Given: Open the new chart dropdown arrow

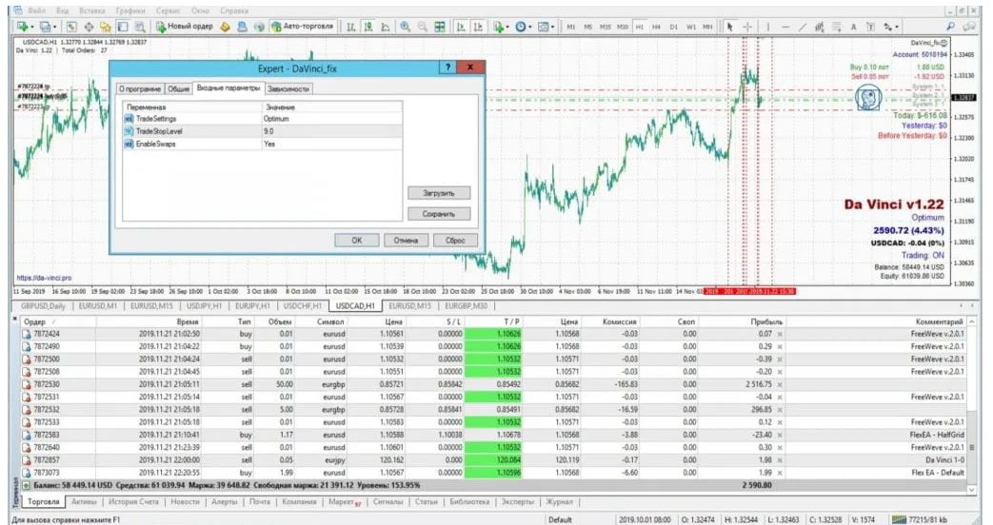Looking at the screenshot, I should (x=34, y=27).
